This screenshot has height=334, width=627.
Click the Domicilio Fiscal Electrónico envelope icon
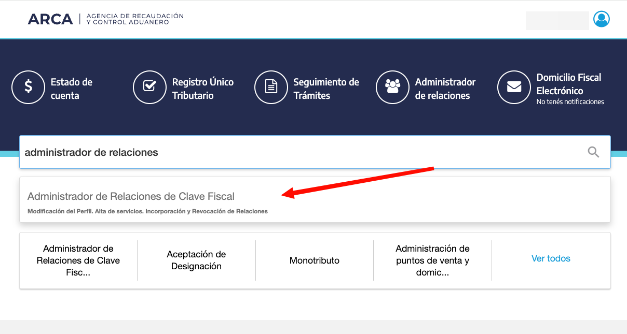[514, 87]
